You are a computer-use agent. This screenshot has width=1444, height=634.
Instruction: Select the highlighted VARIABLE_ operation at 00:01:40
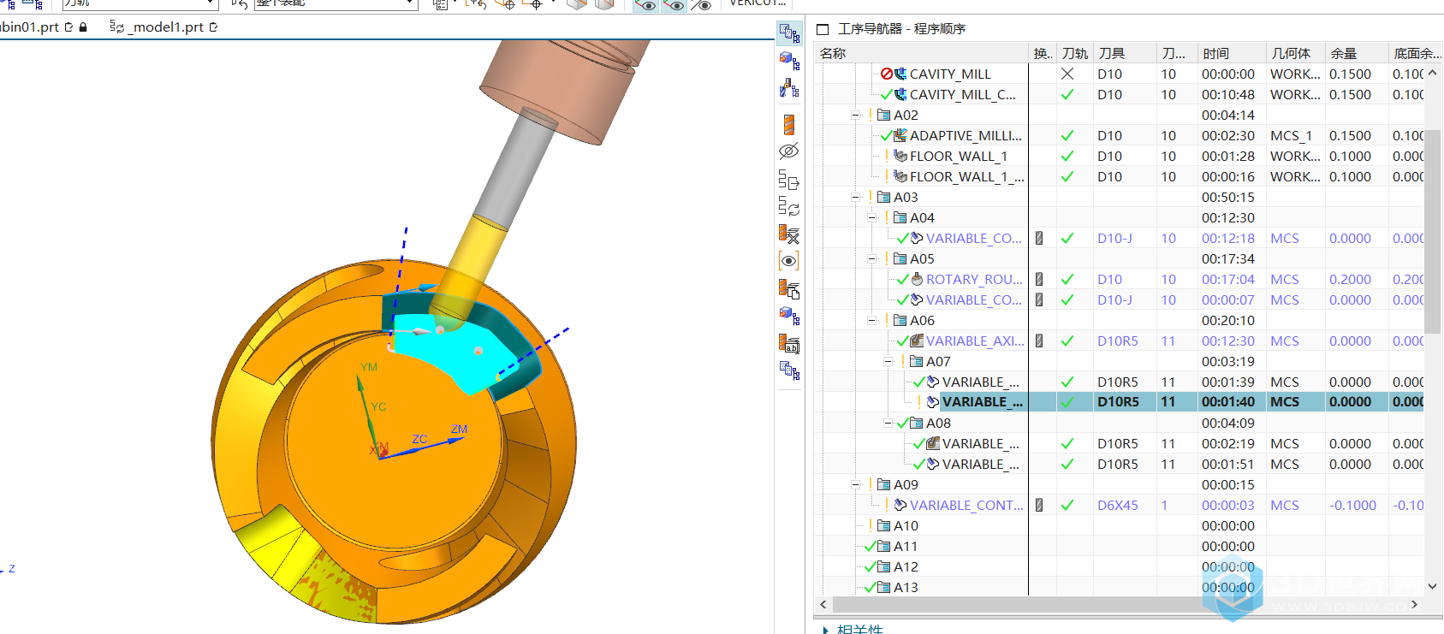pos(982,402)
